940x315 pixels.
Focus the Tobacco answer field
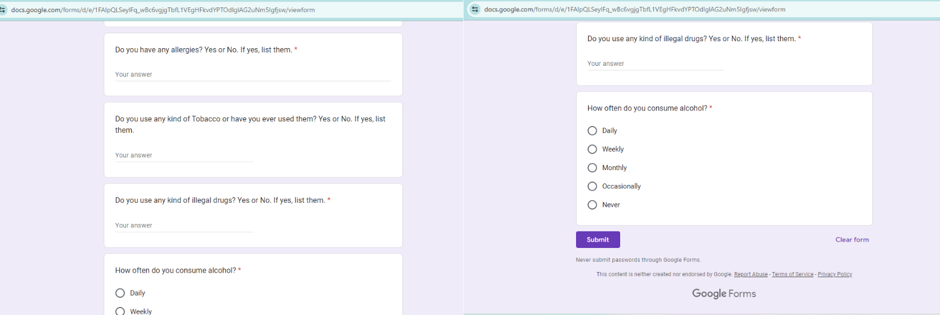coord(184,155)
